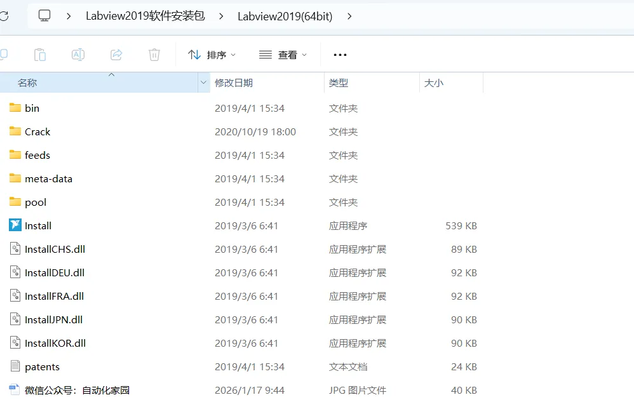Select the InstallDEU.dll file name
This screenshot has width=634, height=402.
[x=55, y=272]
